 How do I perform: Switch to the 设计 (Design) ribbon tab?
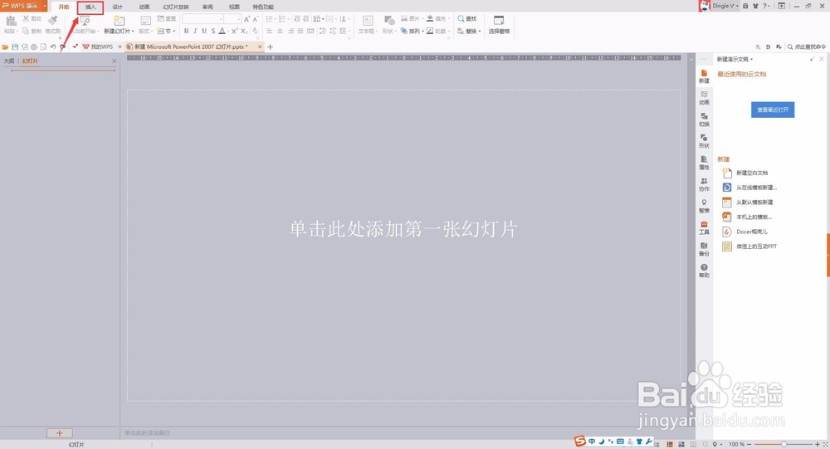[x=118, y=7]
